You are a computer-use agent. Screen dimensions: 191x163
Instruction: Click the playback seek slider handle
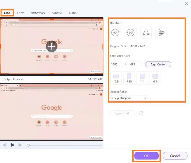point(28,145)
